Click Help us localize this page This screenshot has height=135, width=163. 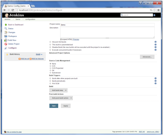click(14, 132)
